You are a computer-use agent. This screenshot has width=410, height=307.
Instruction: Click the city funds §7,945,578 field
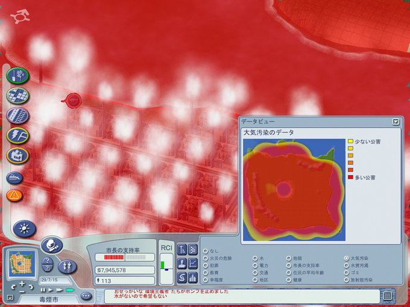click(125, 270)
